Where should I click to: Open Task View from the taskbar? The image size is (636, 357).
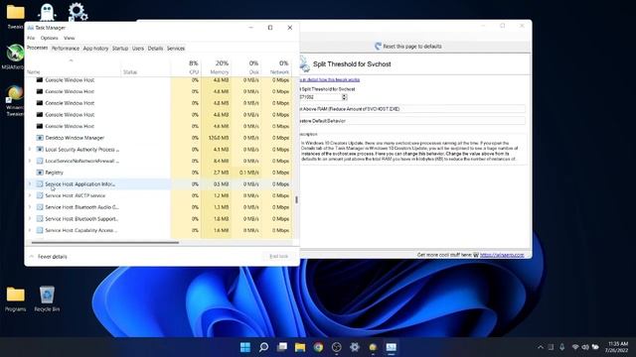(x=282, y=347)
